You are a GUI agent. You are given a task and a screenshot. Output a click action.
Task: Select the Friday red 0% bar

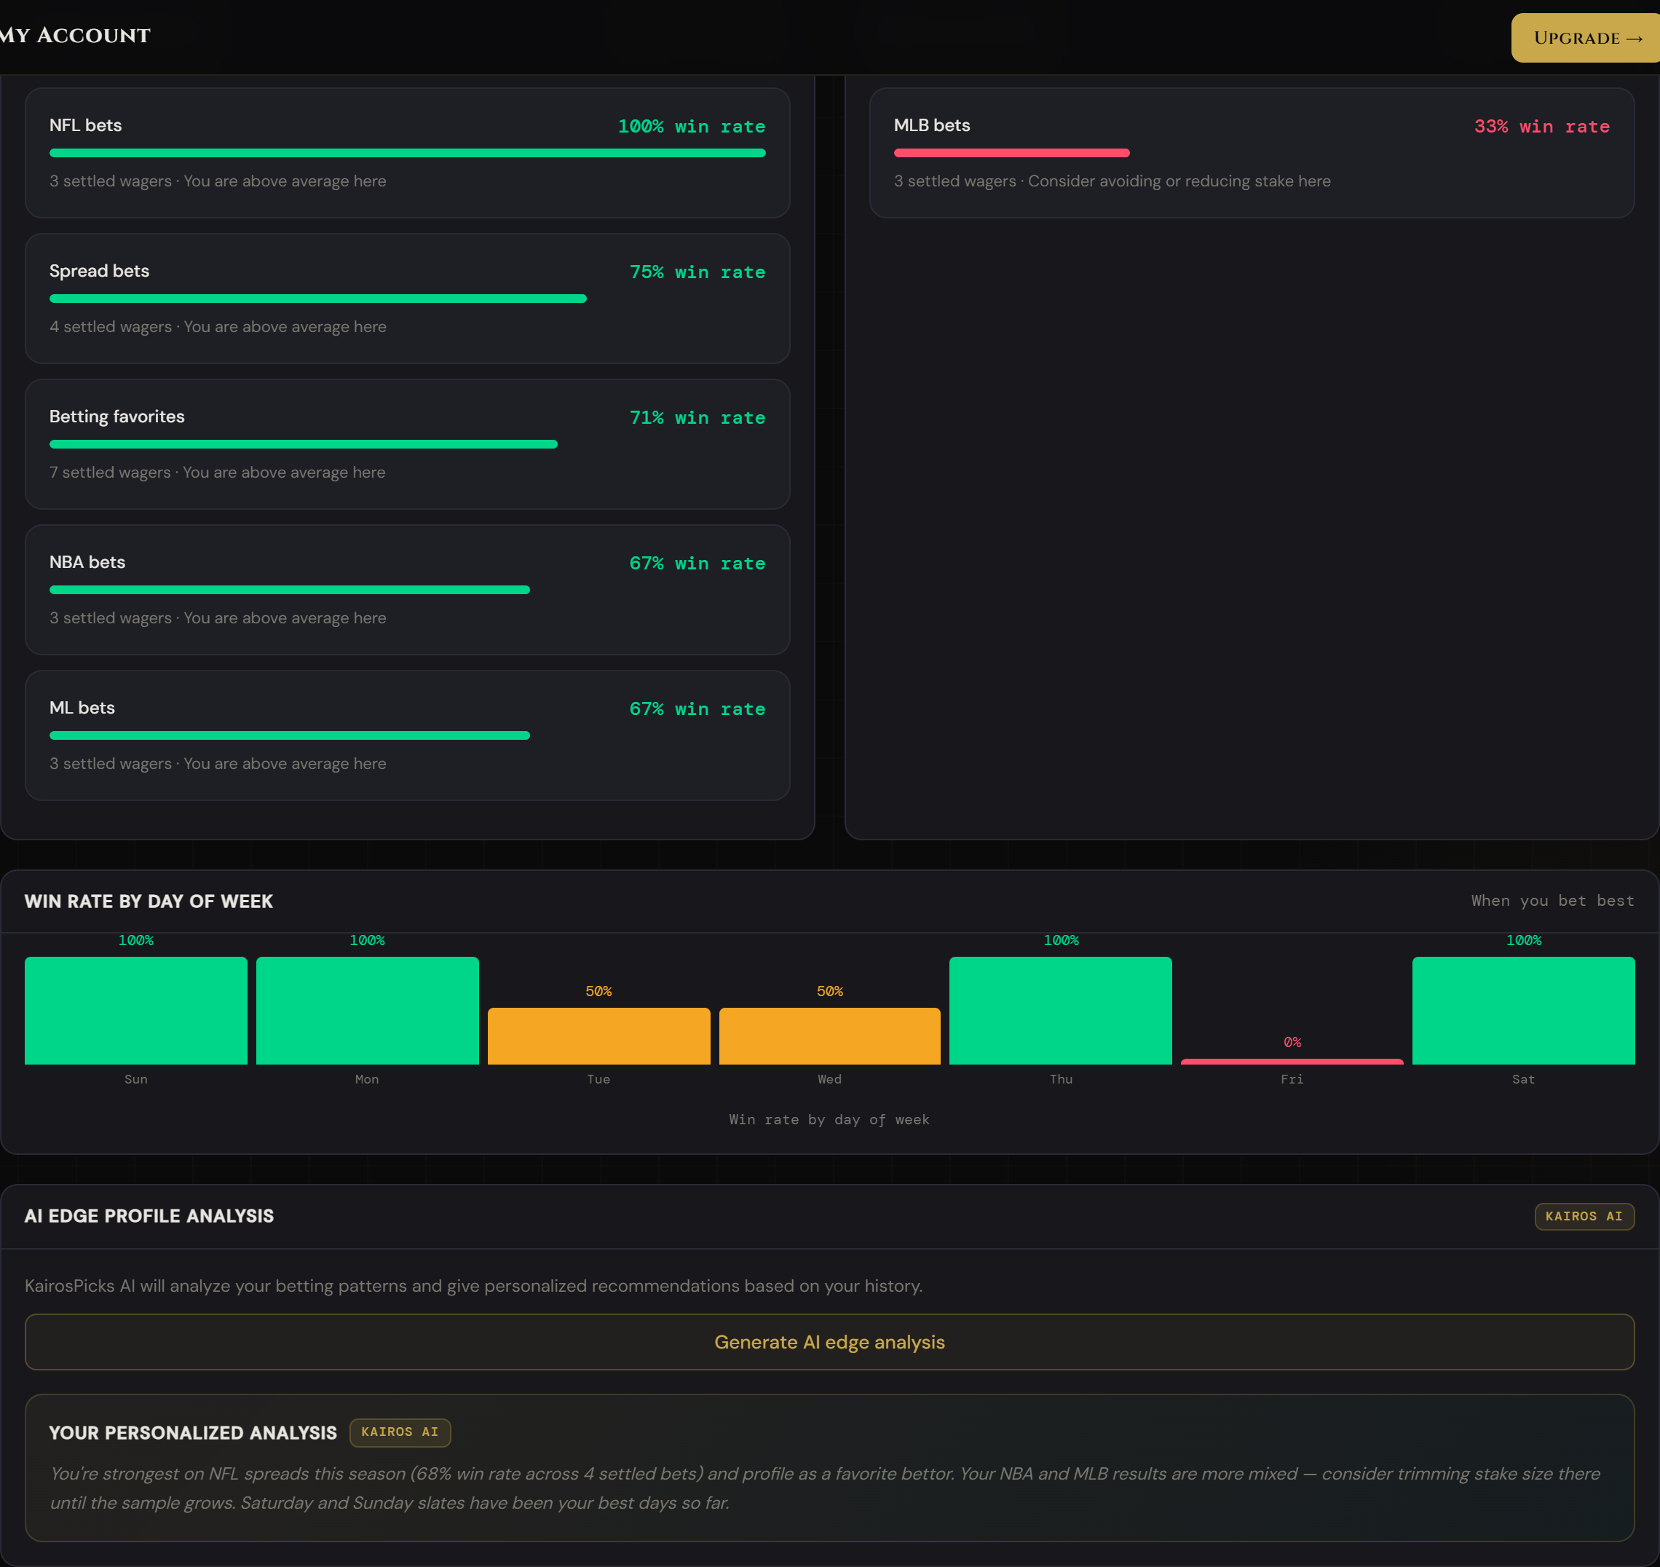point(1292,1062)
